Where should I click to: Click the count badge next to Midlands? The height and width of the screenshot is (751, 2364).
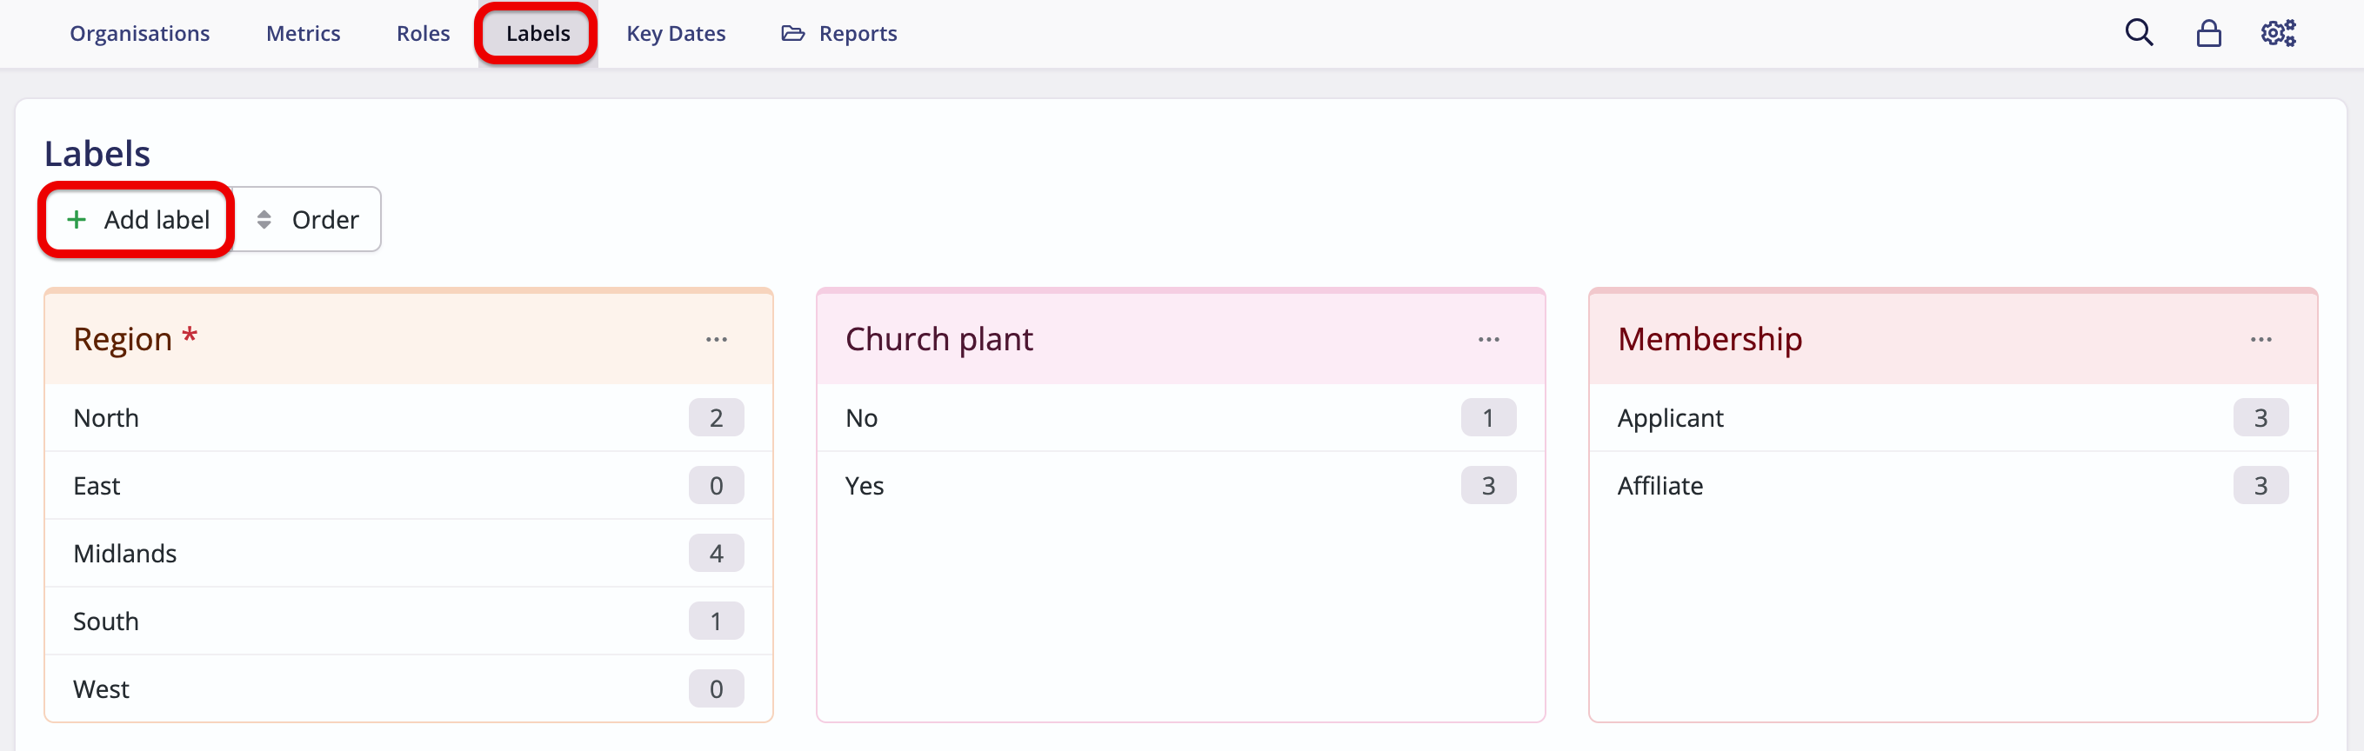pyautogui.click(x=717, y=553)
